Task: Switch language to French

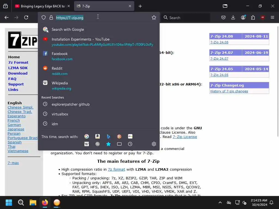Action: click(14, 121)
